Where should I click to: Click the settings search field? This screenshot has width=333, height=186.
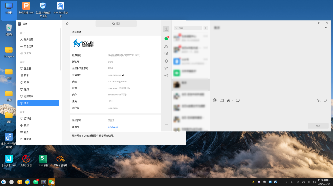tap(116, 24)
